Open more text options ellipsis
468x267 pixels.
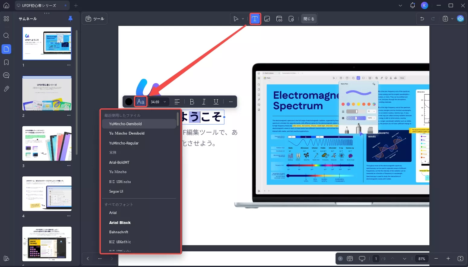[x=231, y=102]
